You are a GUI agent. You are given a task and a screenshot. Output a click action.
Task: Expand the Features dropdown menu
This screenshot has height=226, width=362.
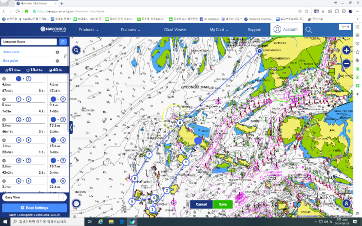click(131, 30)
